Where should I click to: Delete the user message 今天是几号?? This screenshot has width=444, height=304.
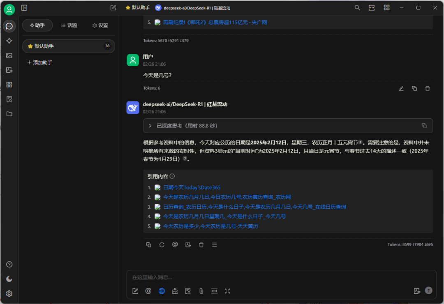coord(428,89)
